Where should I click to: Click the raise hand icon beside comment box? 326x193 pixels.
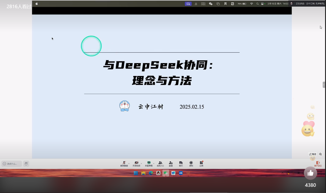pyautogui.click(x=26, y=164)
